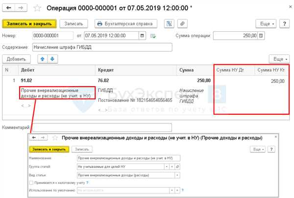Open the Вид статьи dropdown arrow

[177, 175]
